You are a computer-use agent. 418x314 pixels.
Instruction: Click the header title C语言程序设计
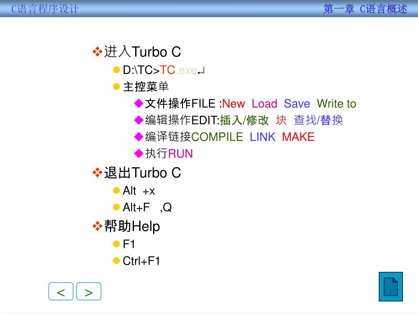[45, 9]
